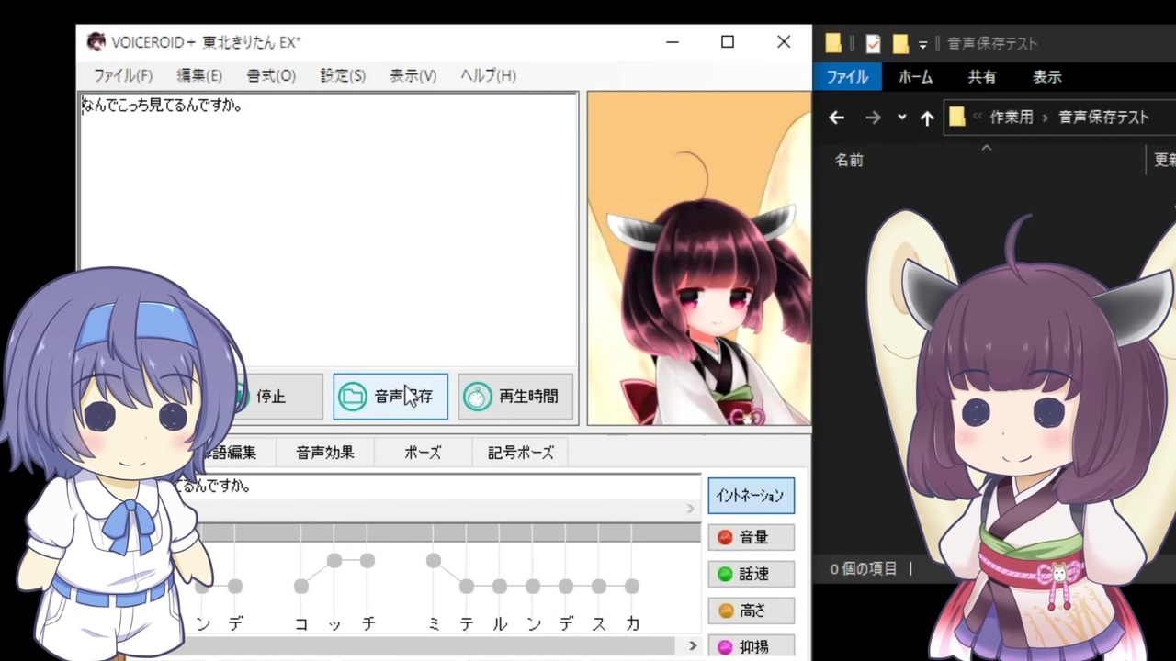Open the Explorer 共有 ribbon tab
The image size is (1176, 661).
pyautogui.click(x=981, y=77)
